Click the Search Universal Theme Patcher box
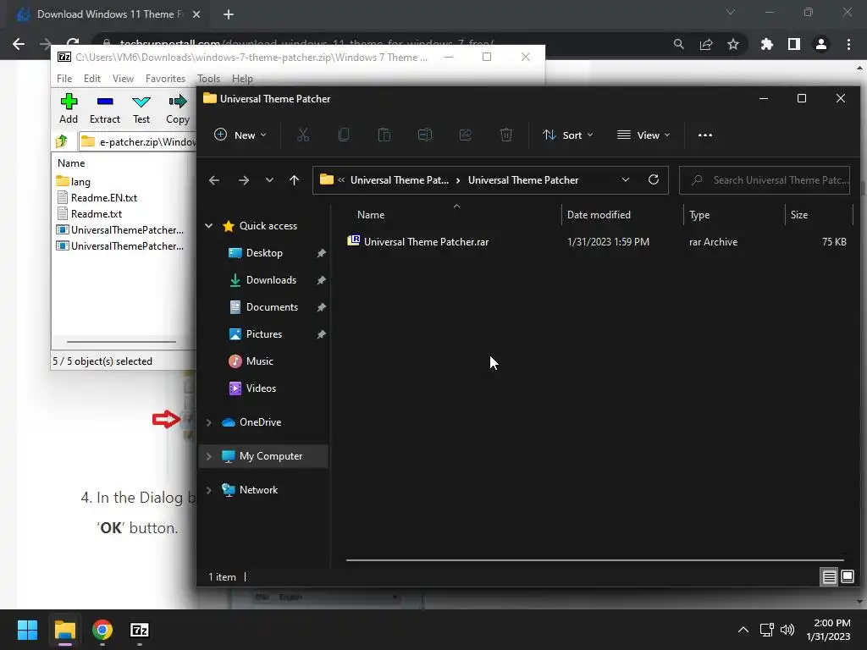Image resolution: width=867 pixels, height=650 pixels. 765,180
